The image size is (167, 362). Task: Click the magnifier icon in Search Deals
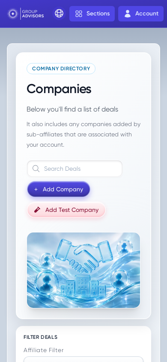(x=36, y=169)
